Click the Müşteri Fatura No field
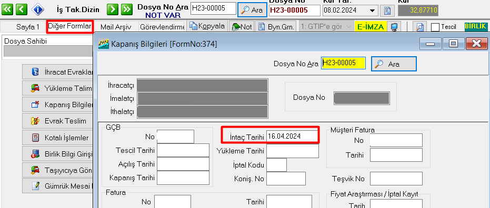490x208 pixels. 396,140
